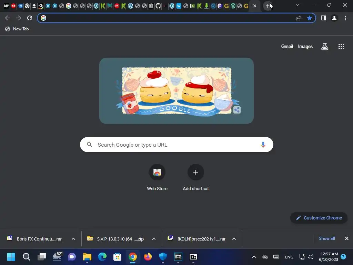This screenshot has width=353, height=265.
Task: Open the Windows Start menu
Action: tap(11, 257)
